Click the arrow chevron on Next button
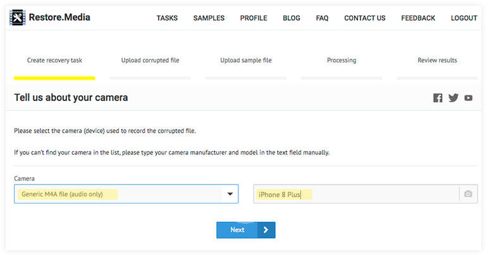487x256 pixels. point(266,230)
